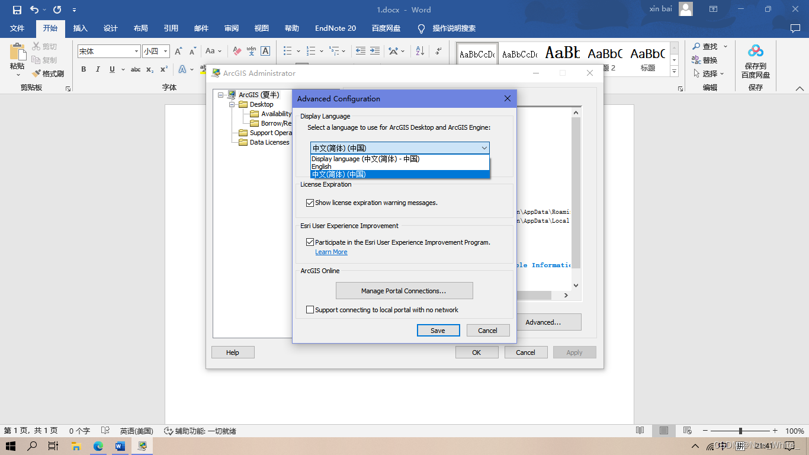The height and width of the screenshot is (455, 809).
Task: Click the Word zoom slider handle
Action: [740, 431]
